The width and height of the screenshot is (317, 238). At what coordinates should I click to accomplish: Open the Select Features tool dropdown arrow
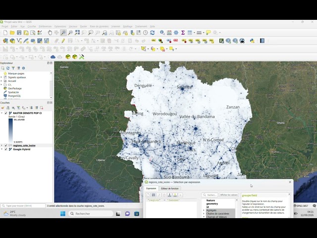tap(148, 49)
